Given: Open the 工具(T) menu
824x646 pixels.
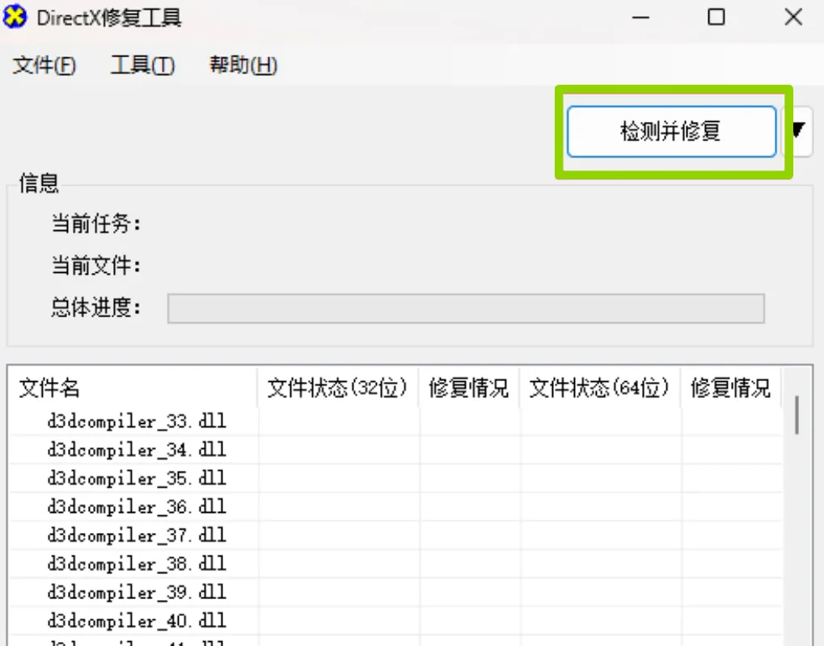Looking at the screenshot, I should pos(142,65).
